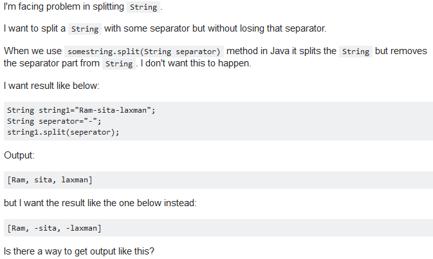Click "String" code after "it splits the"
The width and height of the screenshot is (433, 259).
point(356,52)
